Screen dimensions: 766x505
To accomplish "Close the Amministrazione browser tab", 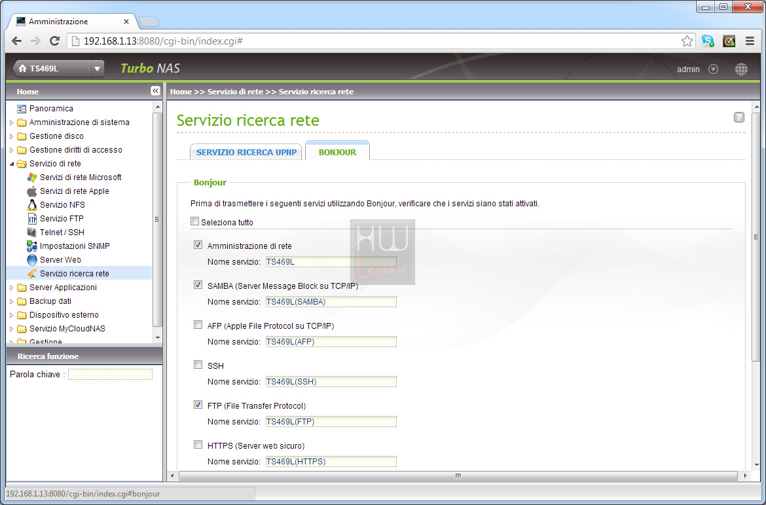I will [x=126, y=22].
